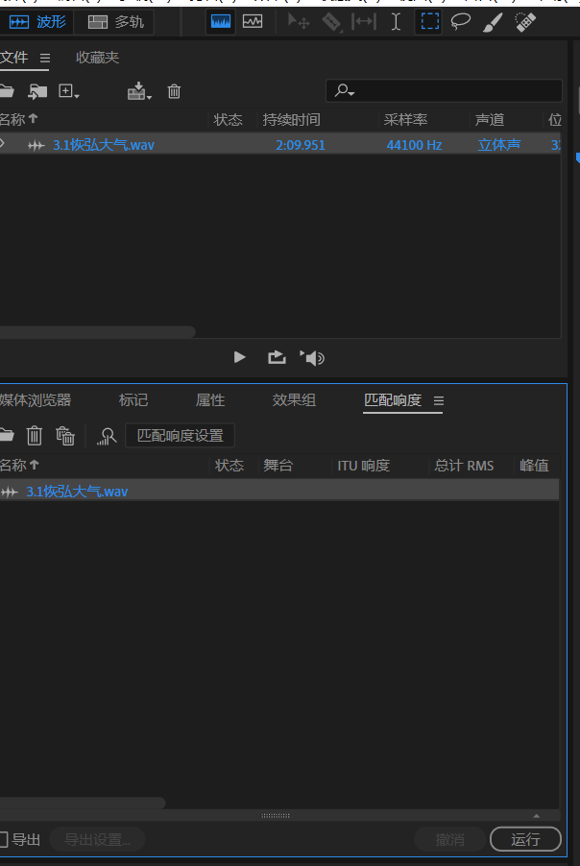Screen dimensions: 580x866
Task: Switch to the 效果组 tab
Action: click(294, 399)
